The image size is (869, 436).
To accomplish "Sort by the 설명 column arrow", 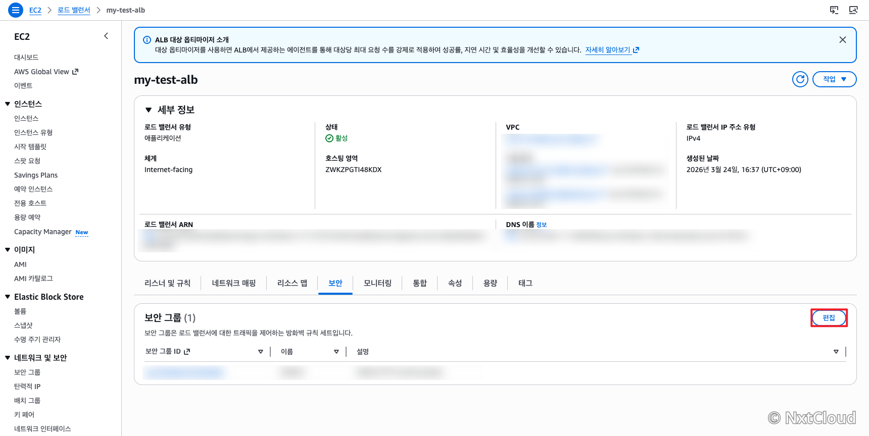I will click(836, 352).
